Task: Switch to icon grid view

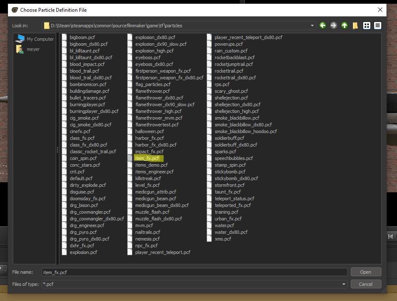Action: tap(367, 26)
